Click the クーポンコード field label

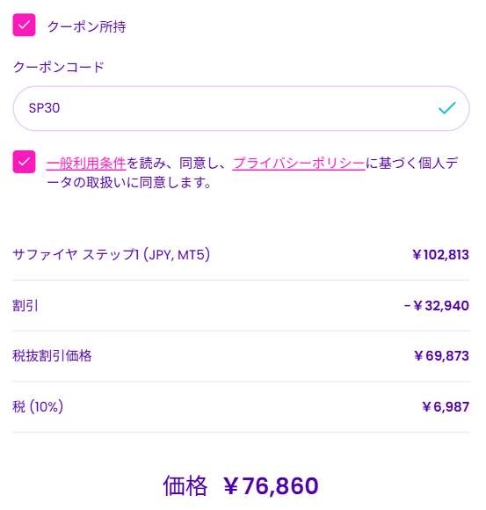coord(59,68)
